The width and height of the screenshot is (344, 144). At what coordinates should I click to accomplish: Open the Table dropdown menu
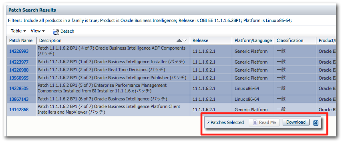[x=18, y=31]
